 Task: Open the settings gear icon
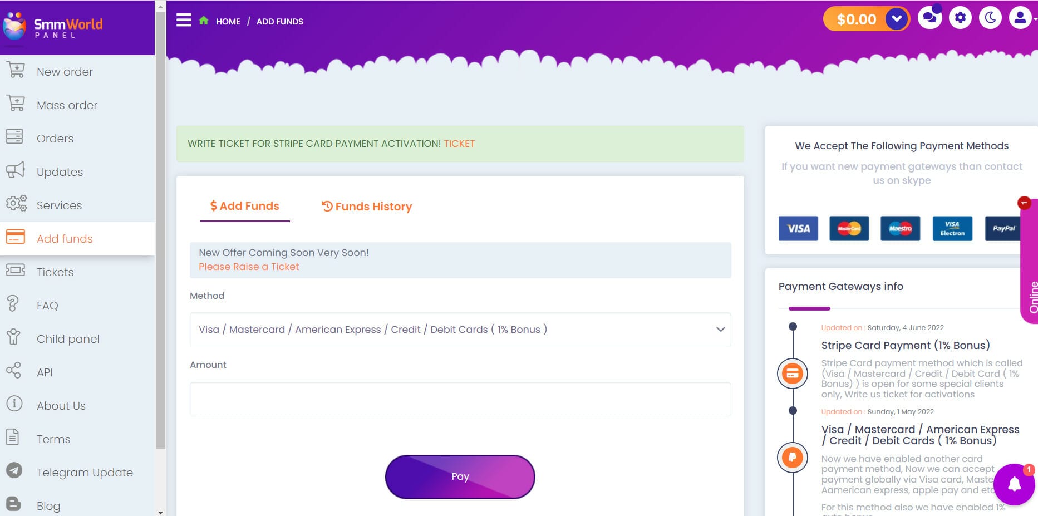pyautogui.click(x=960, y=18)
